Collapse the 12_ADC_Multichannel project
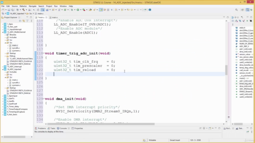This screenshot has width=255, height=143. [x=3, y=32]
